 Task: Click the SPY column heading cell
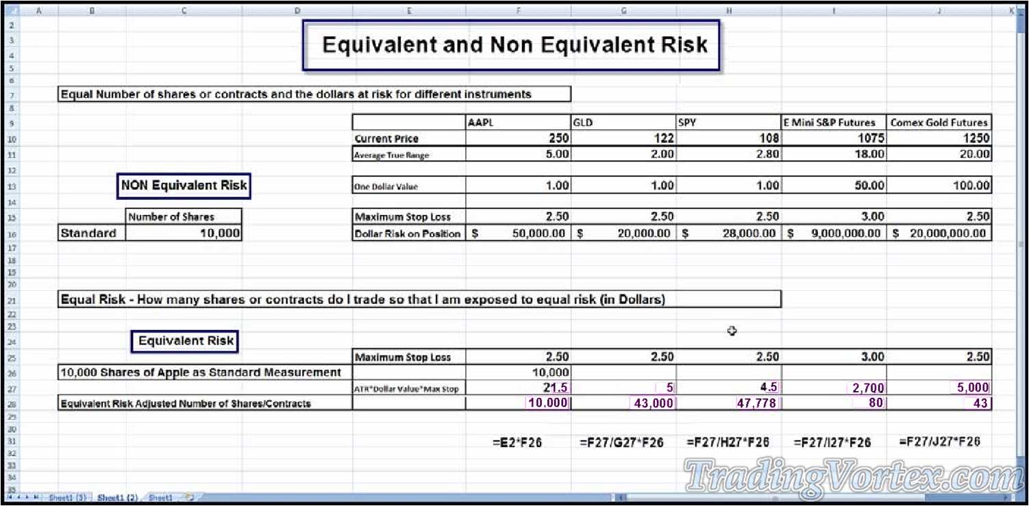click(x=728, y=123)
